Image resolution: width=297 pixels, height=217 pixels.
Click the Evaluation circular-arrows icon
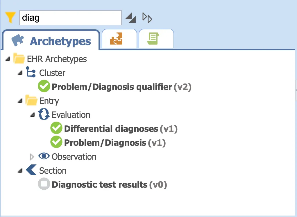[x=44, y=115]
